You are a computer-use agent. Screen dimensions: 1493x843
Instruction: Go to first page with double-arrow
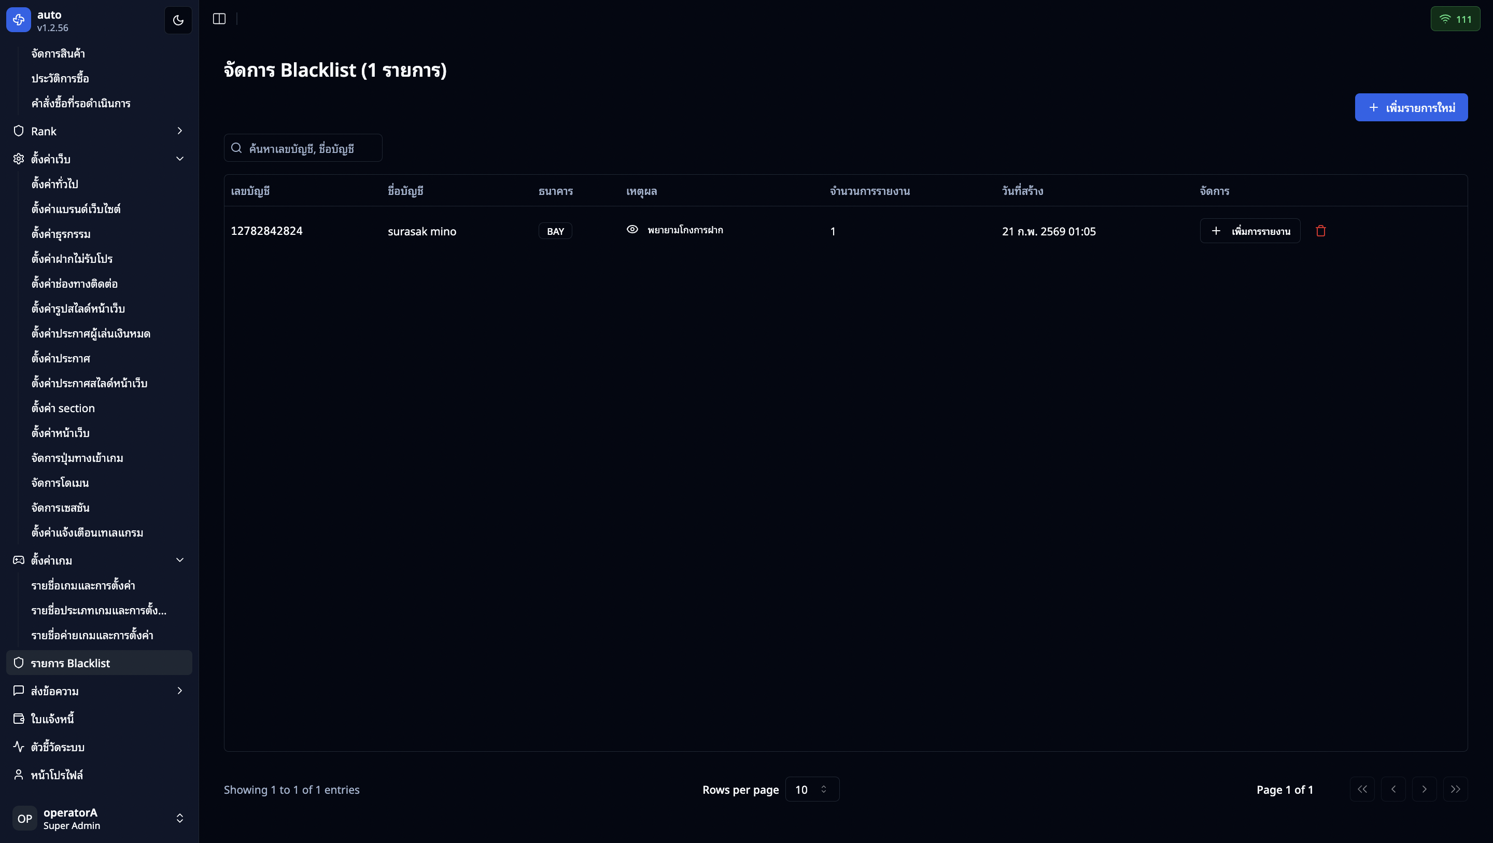click(1362, 789)
